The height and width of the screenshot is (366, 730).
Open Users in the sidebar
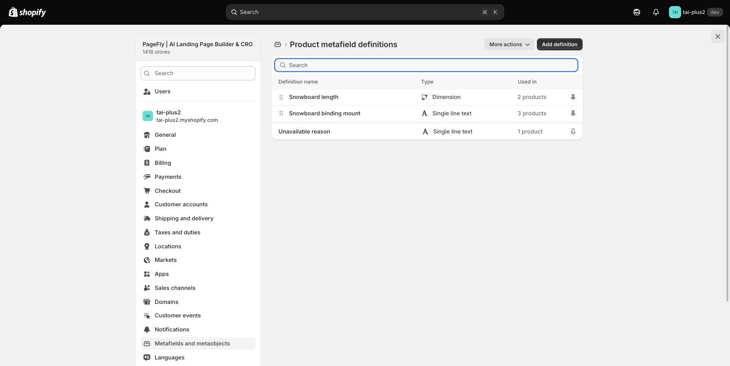[198, 91]
